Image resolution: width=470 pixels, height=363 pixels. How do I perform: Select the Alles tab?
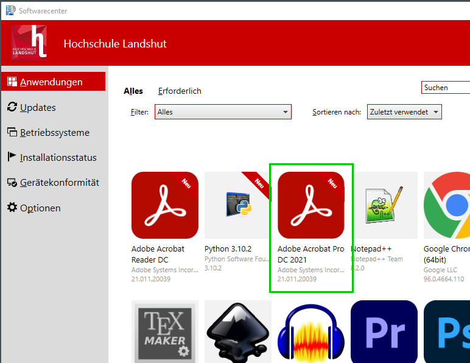(x=133, y=91)
